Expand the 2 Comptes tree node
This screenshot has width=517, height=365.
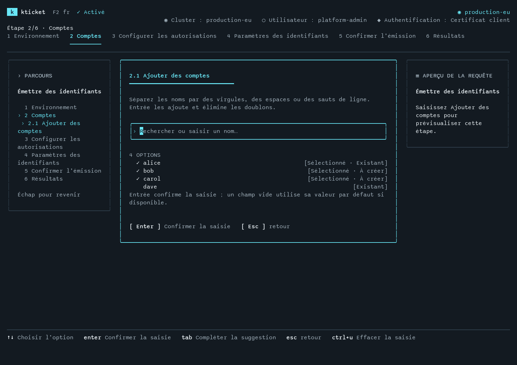click(19, 116)
